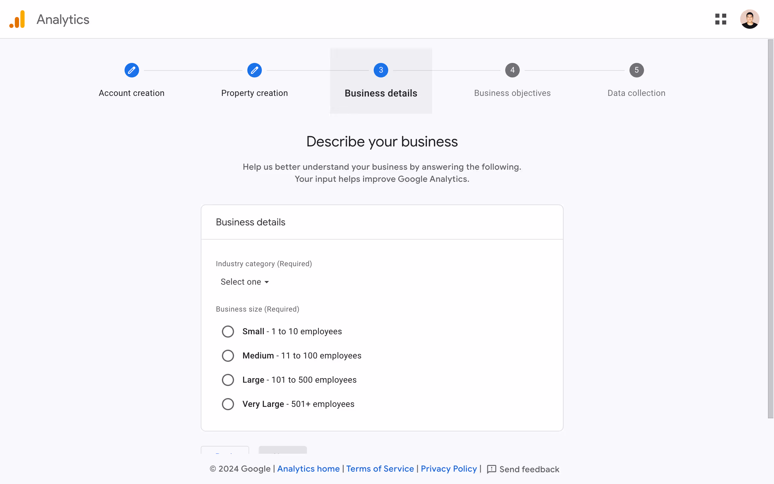The image size is (774, 484).
Task: Click the Business objectives step label
Action: [x=512, y=93]
